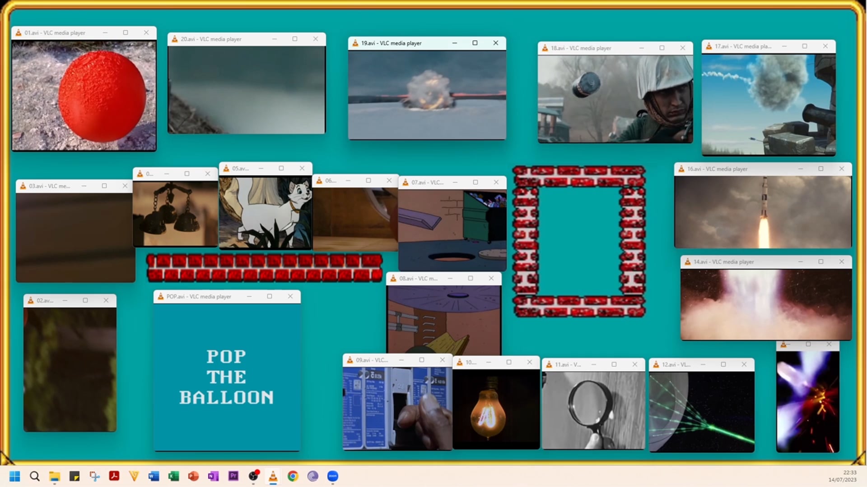Maximize the 16.avi VLC window
867x487 pixels.
point(820,169)
